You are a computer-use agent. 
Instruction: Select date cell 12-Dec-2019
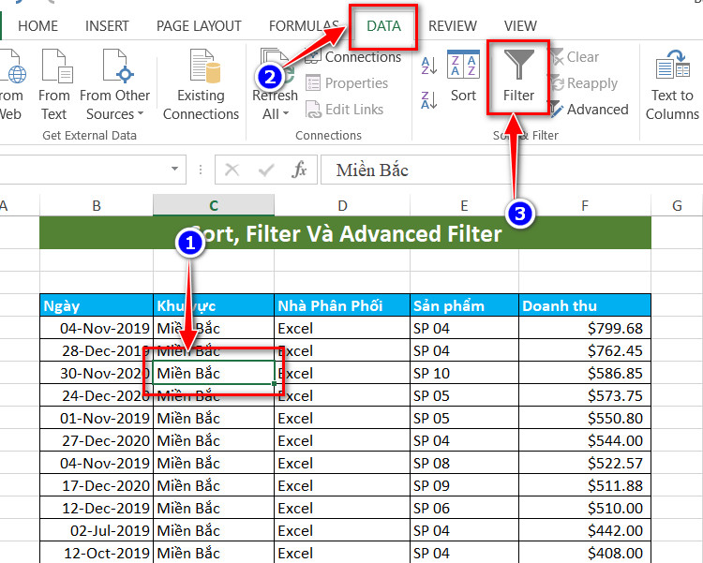[97, 508]
